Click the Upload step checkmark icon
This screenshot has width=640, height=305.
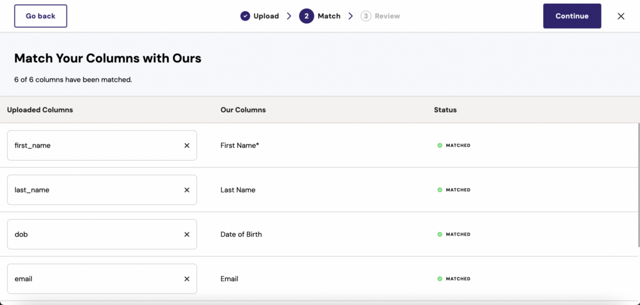pos(245,16)
